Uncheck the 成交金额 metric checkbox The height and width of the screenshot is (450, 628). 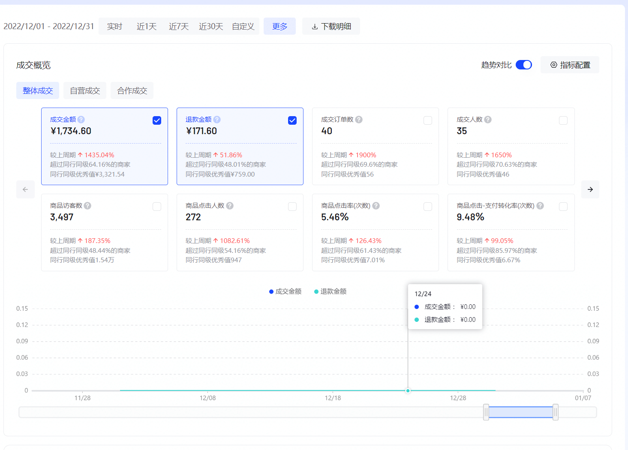tap(157, 120)
